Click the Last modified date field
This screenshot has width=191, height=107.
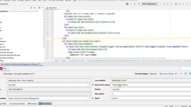151,81
